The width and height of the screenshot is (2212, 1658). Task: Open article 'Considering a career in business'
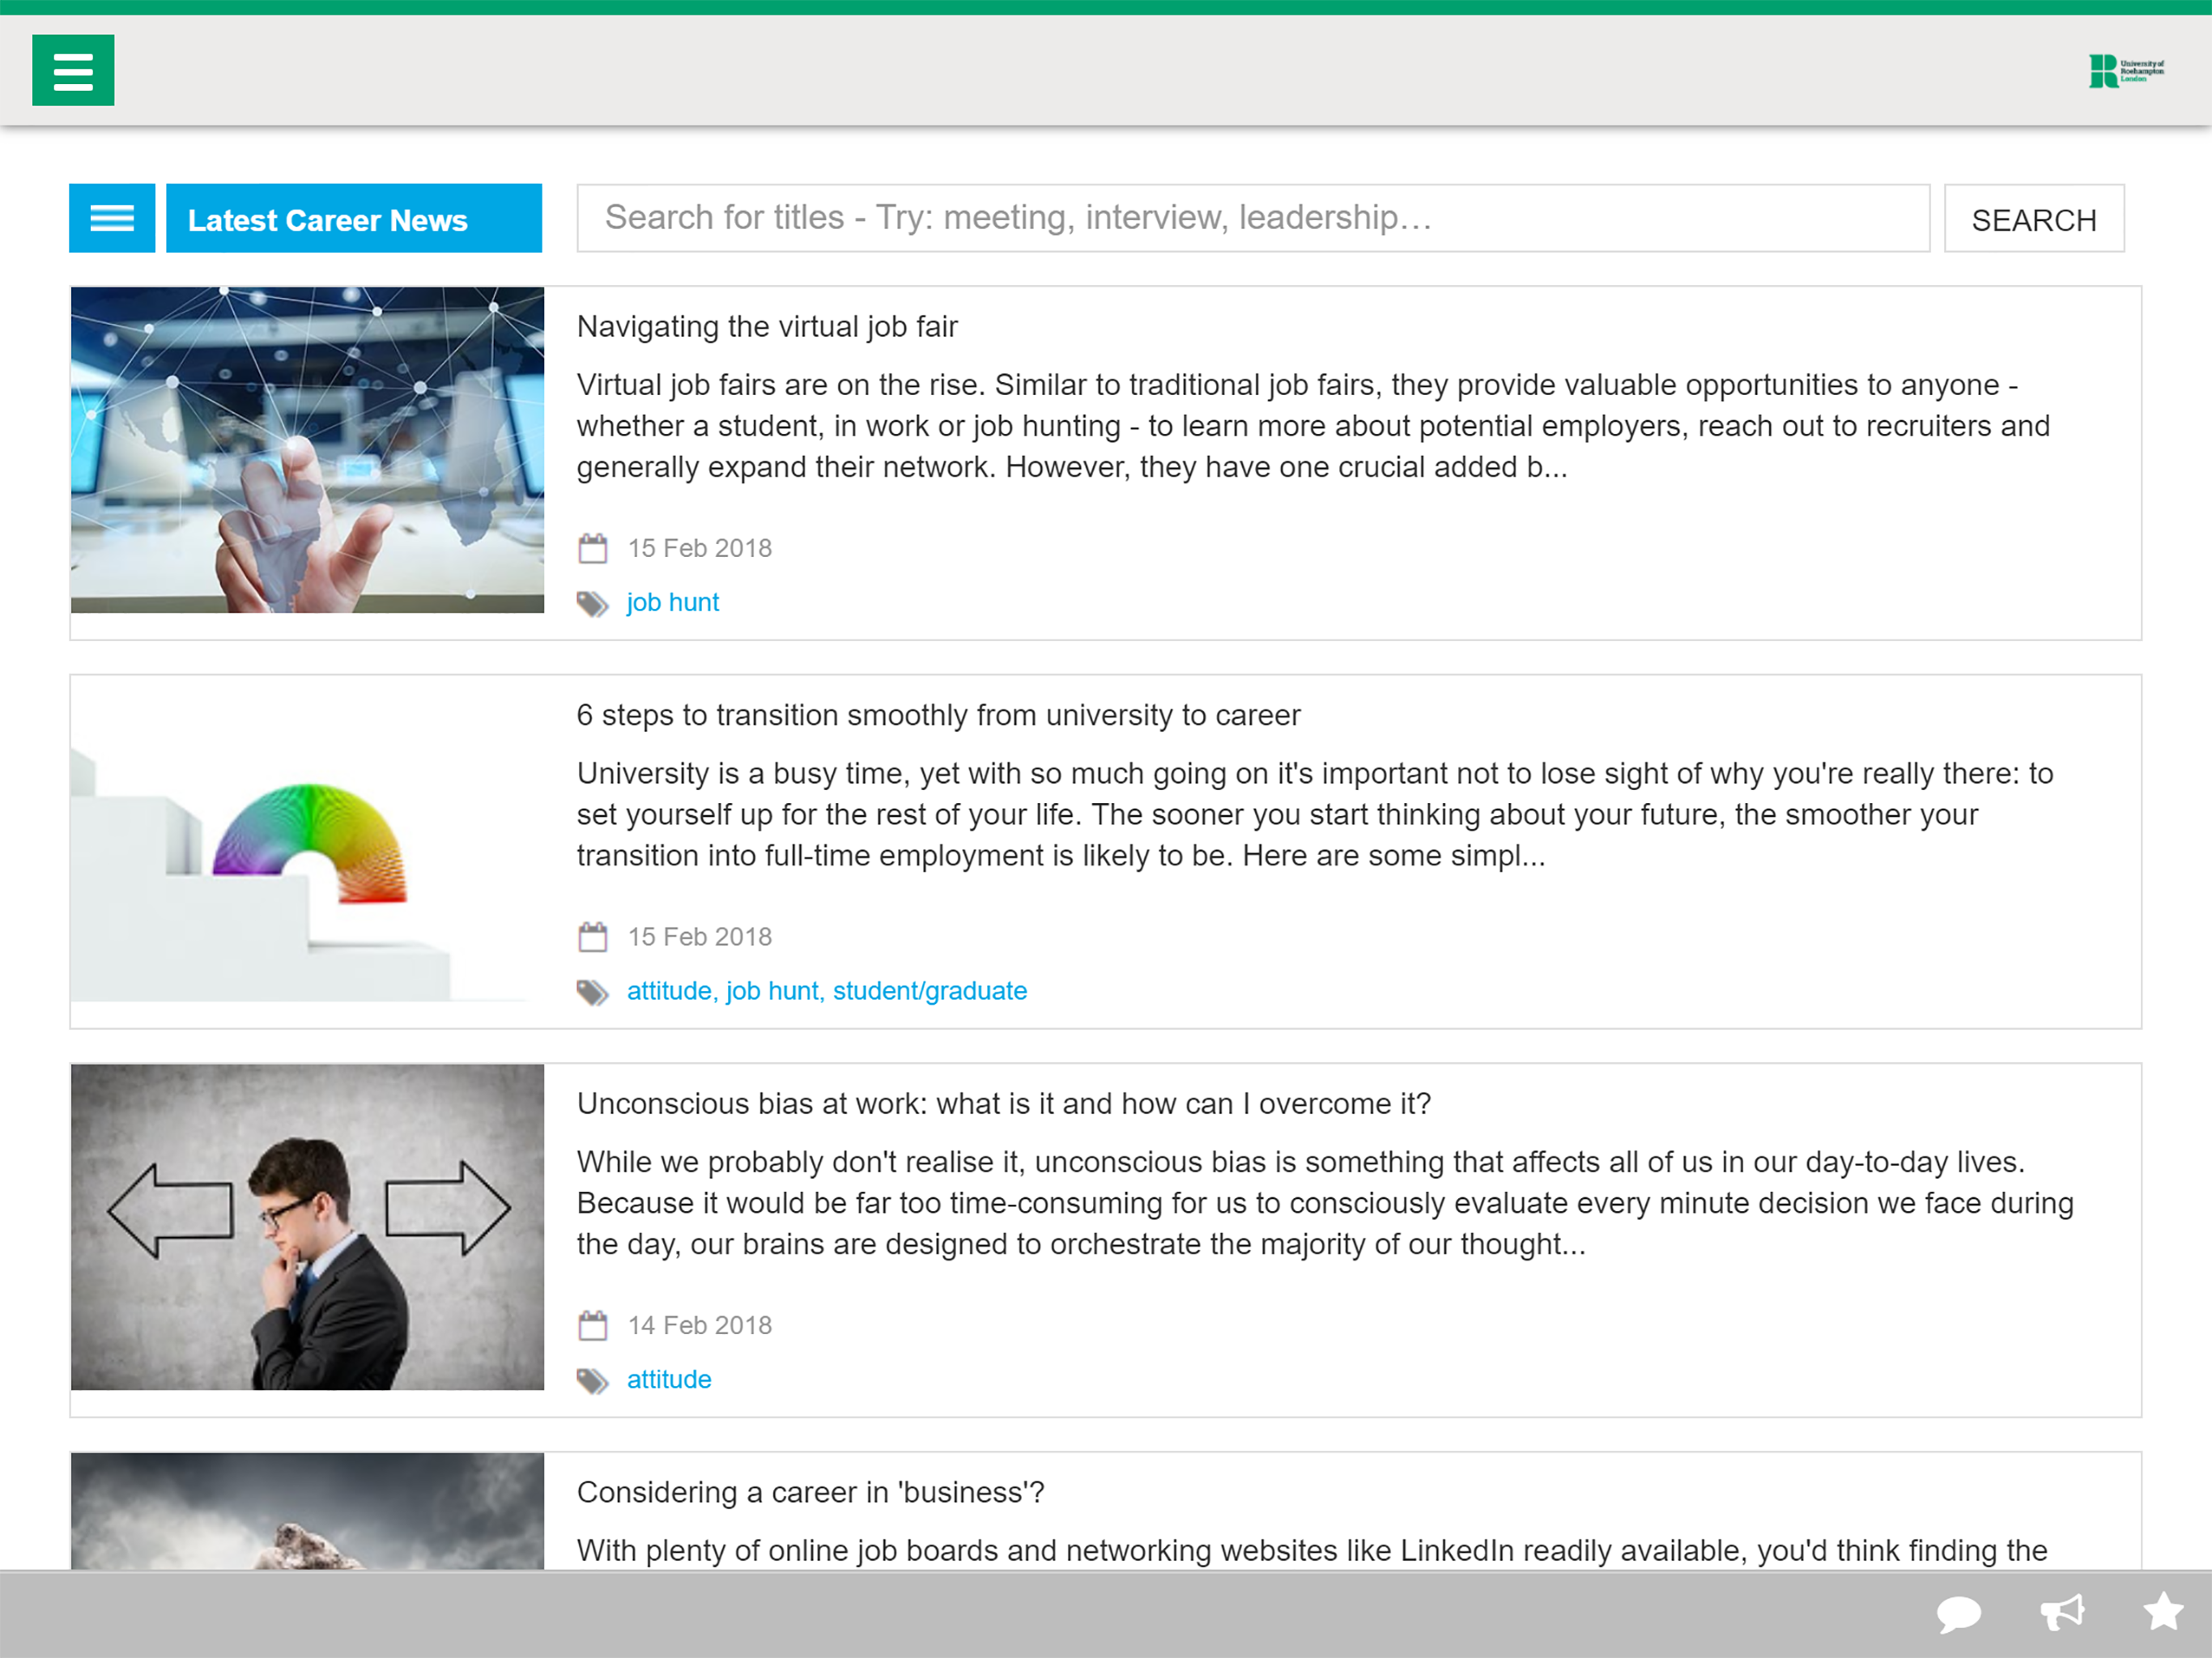(x=810, y=1493)
